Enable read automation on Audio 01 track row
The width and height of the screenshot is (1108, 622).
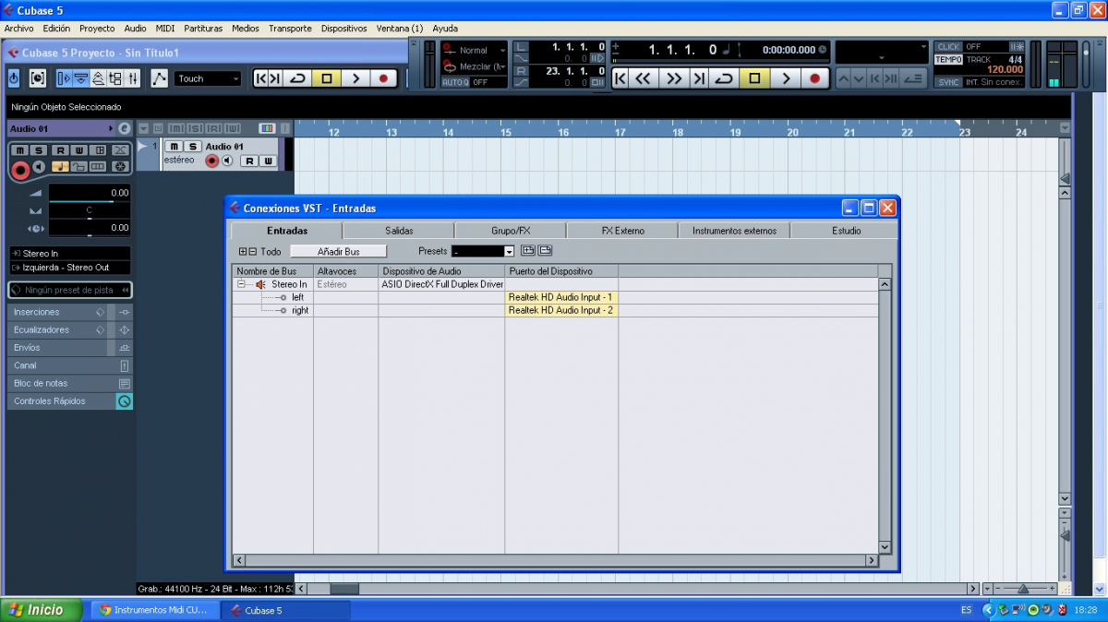tap(249, 161)
